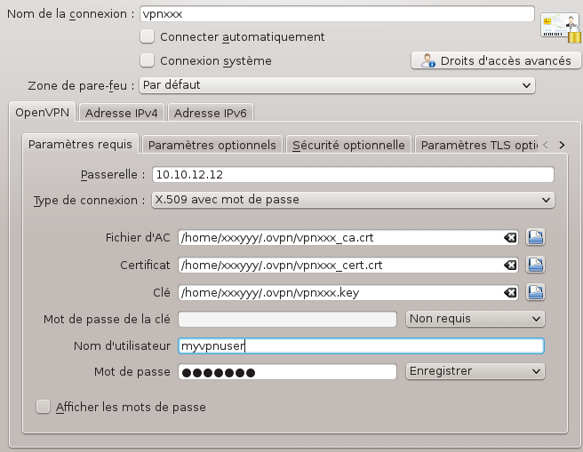Click the Nom d'utilisateur field
The image size is (583, 452).
(x=361, y=345)
